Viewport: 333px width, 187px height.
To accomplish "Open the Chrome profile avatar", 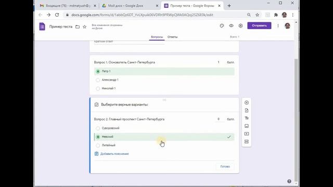I will pyautogui.click(x=284, y=15).
